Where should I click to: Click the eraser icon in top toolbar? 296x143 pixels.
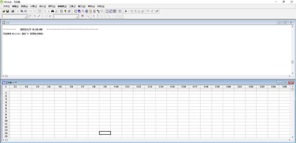pyautogui.click(x=157, y=11)
